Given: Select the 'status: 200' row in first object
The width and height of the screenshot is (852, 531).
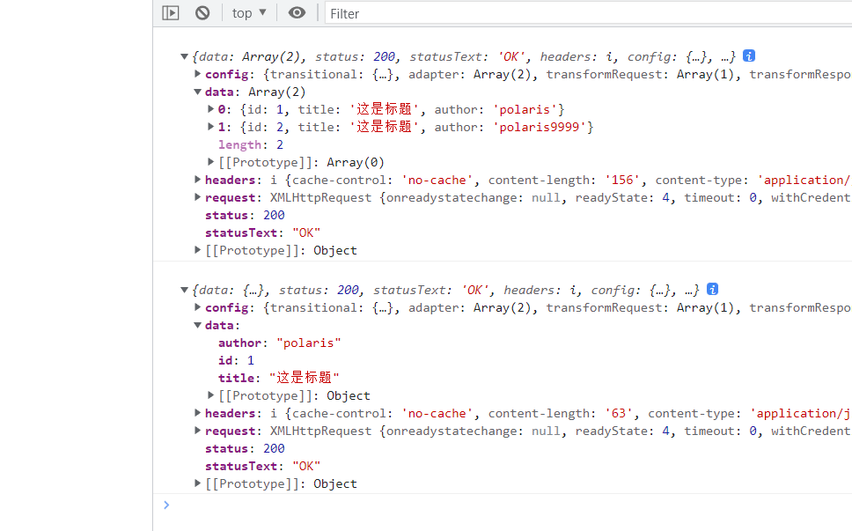Looking at the screenshot, I should 245,215.
